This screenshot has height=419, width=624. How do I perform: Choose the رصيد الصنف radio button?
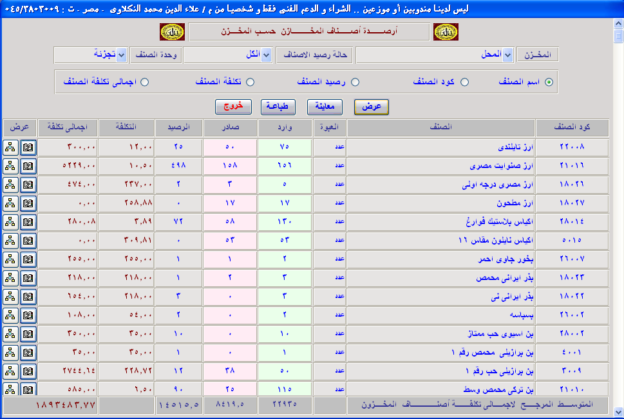click(x=355, y=82)
